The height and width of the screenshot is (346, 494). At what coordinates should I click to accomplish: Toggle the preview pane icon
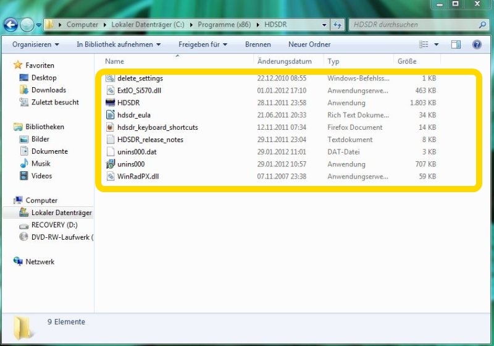tap(456, 44)
